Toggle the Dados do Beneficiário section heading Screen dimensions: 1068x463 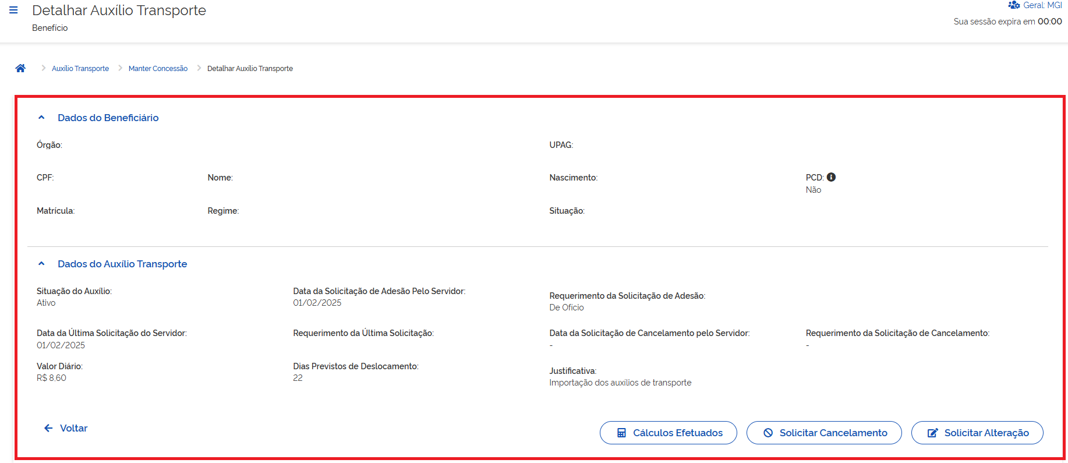[x=108, y=118]
